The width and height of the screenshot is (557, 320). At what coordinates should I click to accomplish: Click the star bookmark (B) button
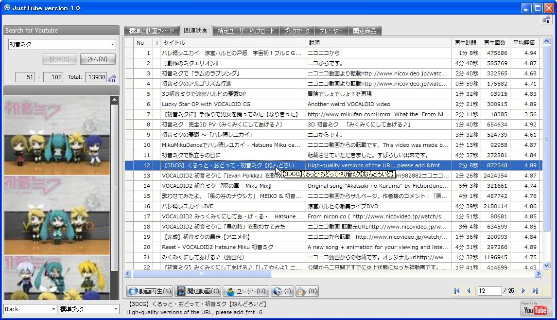pos(307,291)
